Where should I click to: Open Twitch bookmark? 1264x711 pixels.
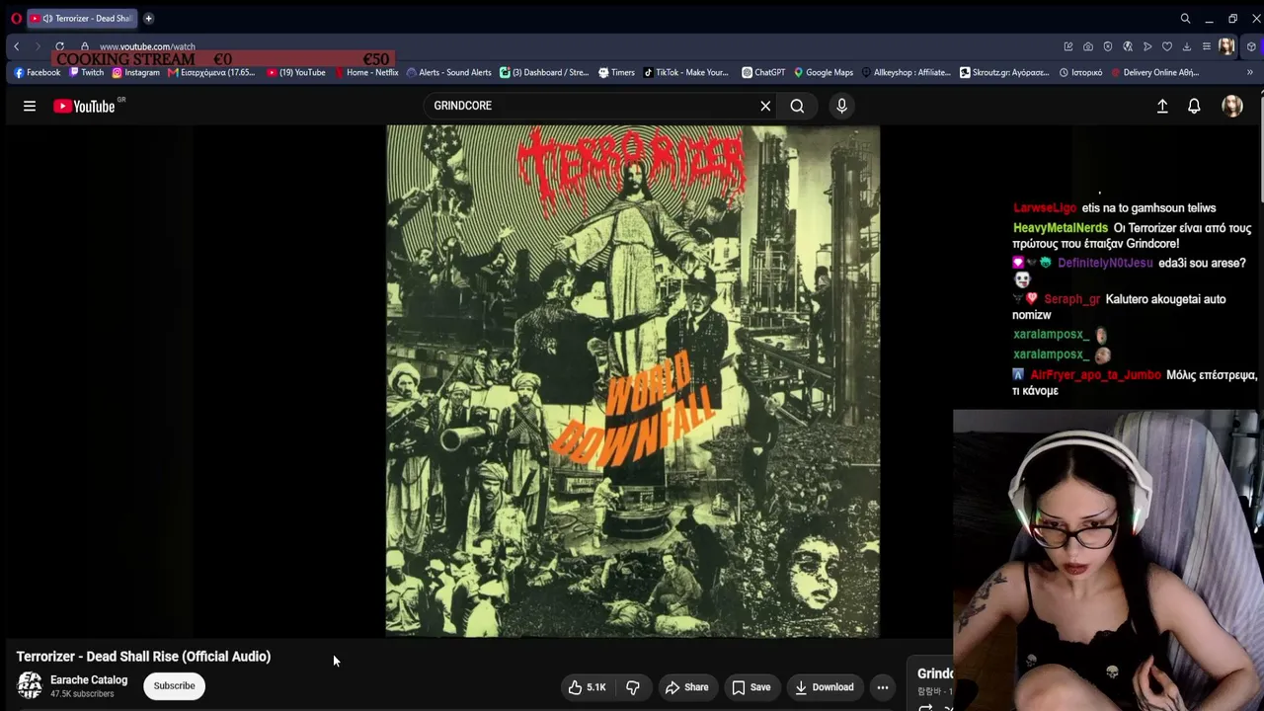(86, 72)
